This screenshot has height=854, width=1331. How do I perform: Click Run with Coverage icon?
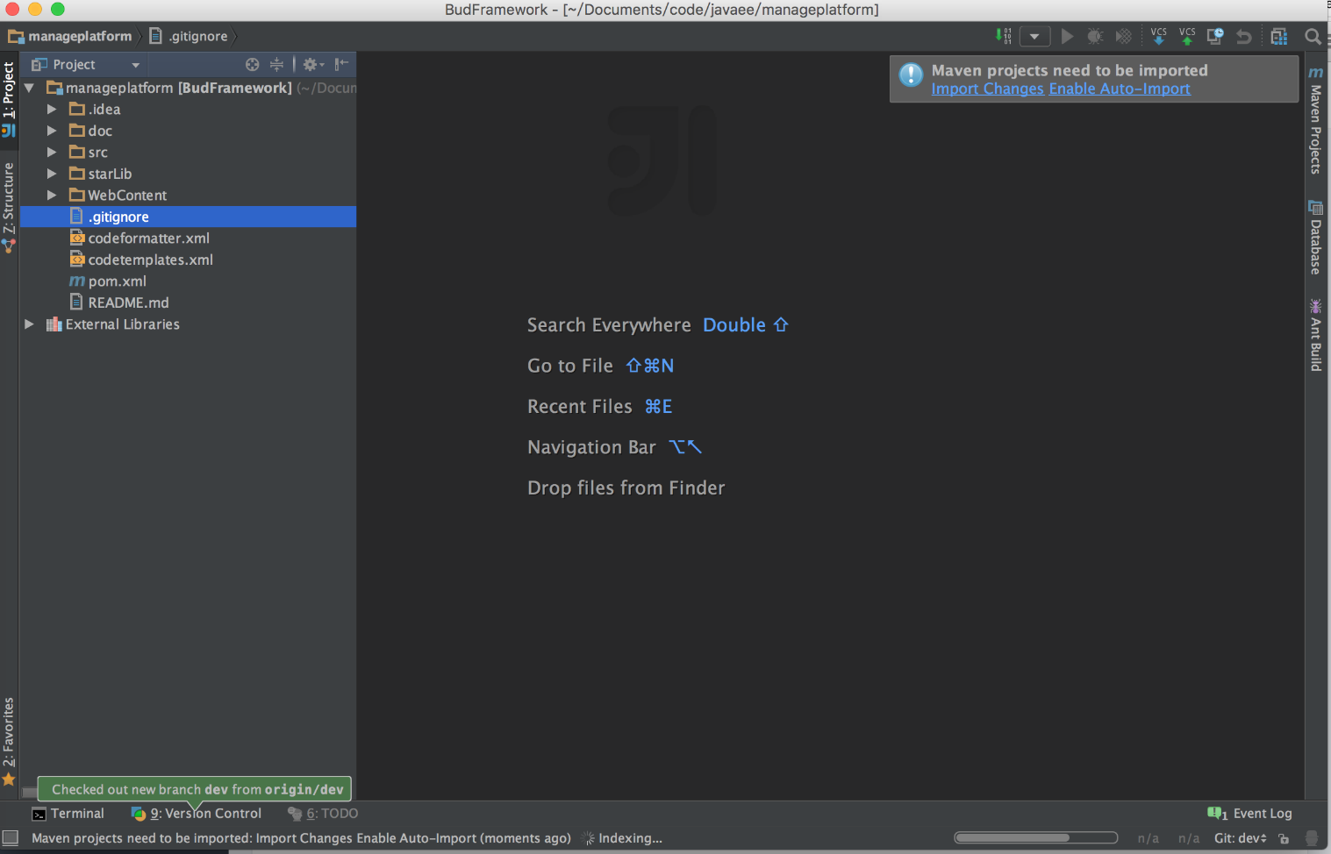1123,36
